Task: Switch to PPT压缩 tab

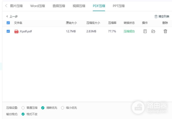Action: coord(119,6)
